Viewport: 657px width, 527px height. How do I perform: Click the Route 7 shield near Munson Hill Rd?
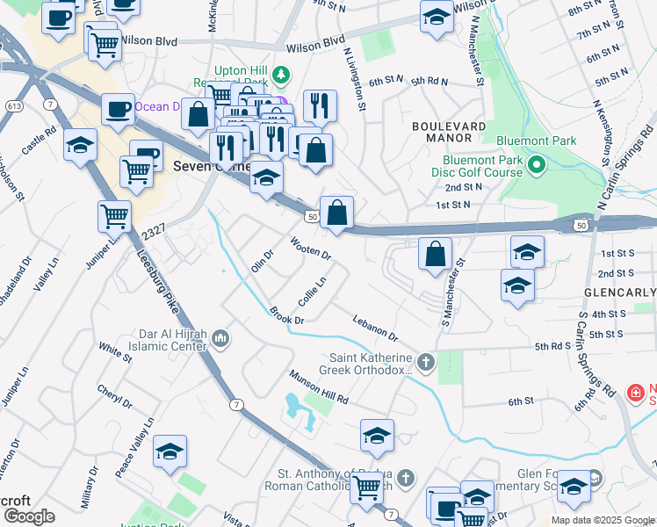(x=236, y=405)
